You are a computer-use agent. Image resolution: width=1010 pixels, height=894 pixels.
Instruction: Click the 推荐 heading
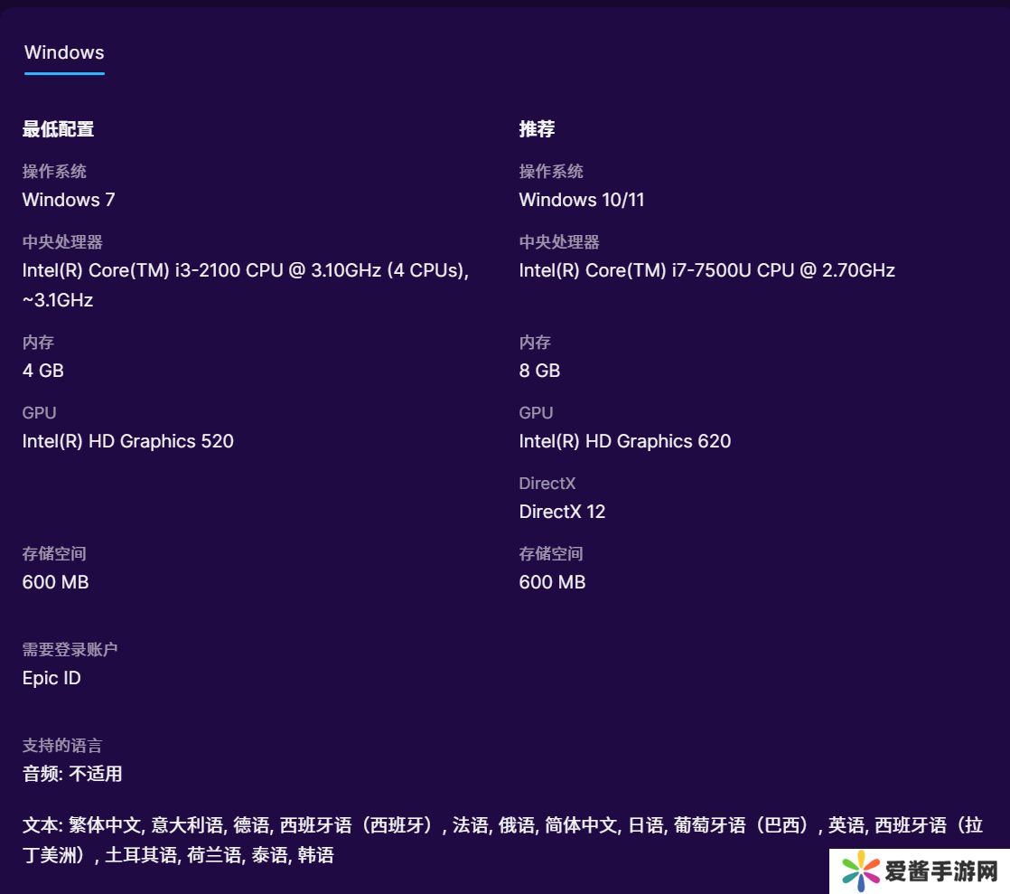click(537, 129)
